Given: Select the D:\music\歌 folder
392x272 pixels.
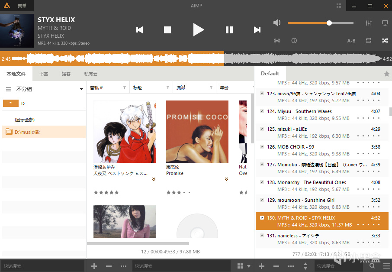Looking at the screenshot, I should 44,132.
